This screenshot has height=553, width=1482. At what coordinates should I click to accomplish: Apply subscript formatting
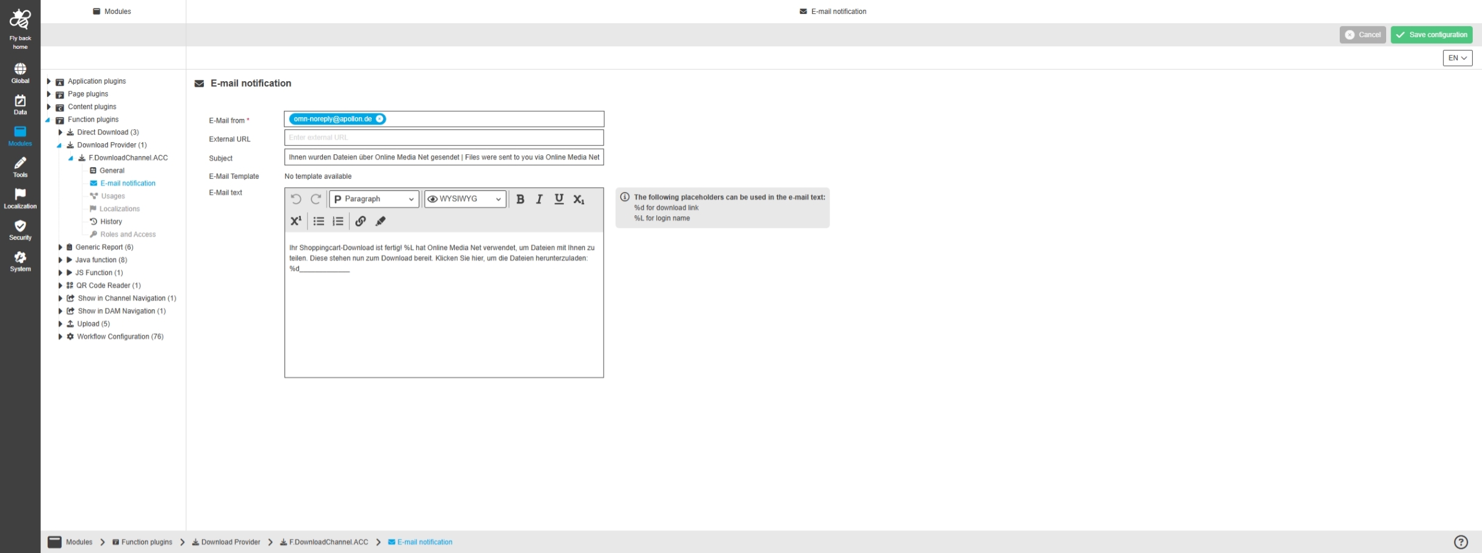pos(579,199)
